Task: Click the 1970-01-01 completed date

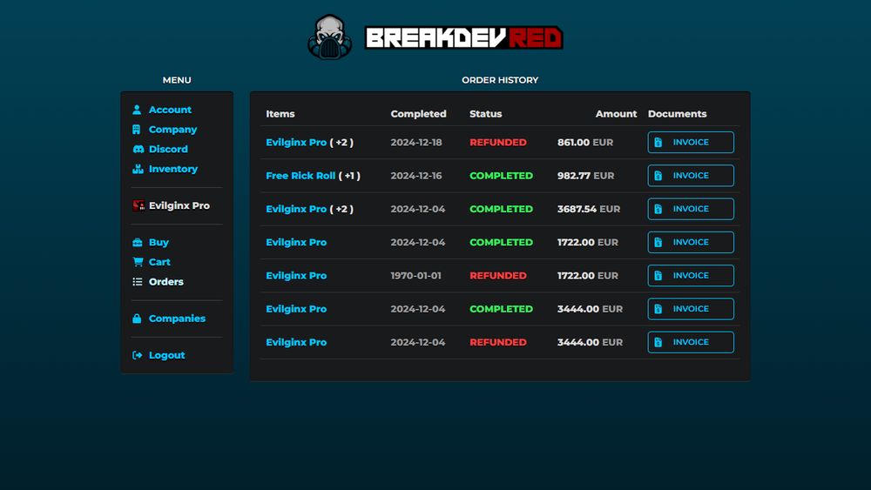Action: tap(415, 275)
